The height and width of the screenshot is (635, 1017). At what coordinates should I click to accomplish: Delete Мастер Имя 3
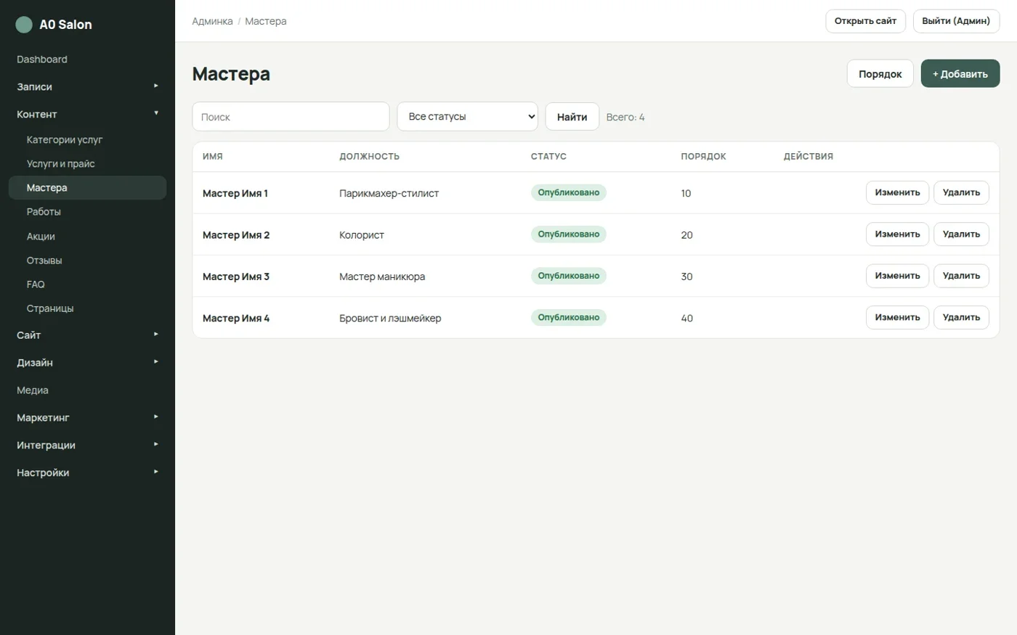click(x=961, y=276)
